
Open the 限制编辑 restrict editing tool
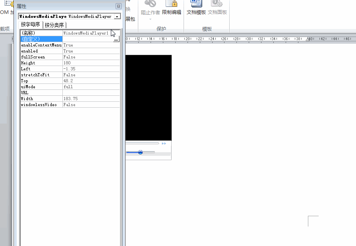point(172,8)
